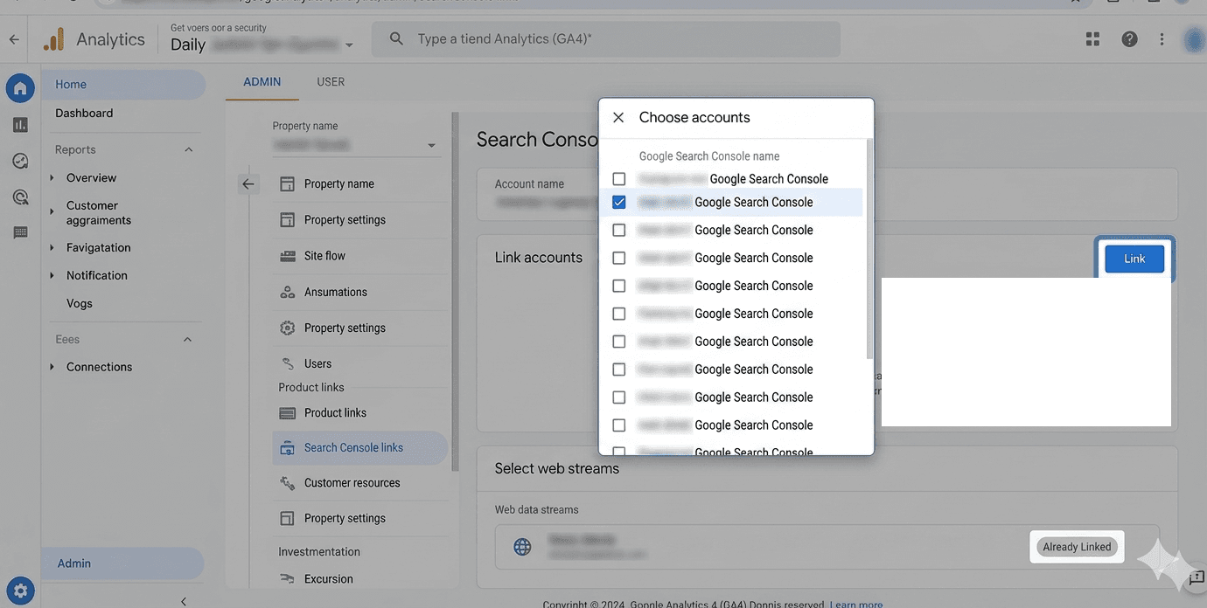Open Property settings above Investmentation
The width and height of the screenshot is (1207, 608).
tap(345, 519)
